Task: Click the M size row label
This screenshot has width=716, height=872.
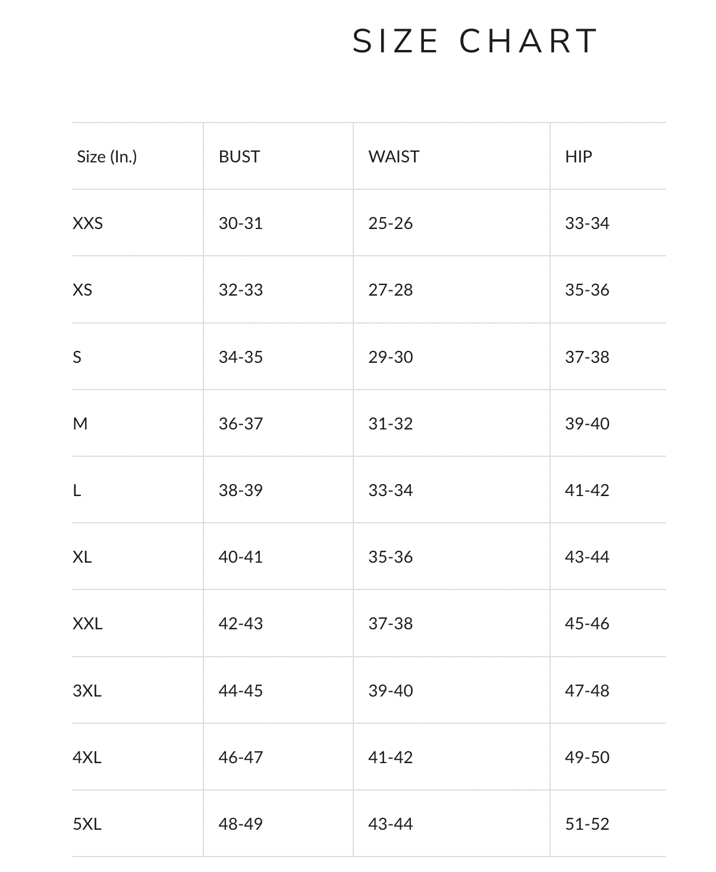Action: 80,424
